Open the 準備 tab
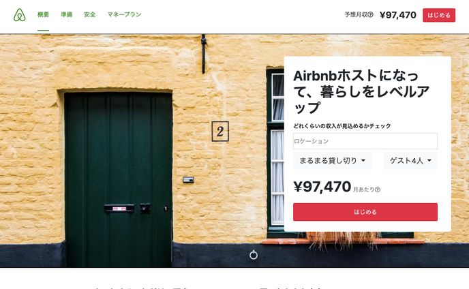This screenshot has height=289, width=469. (66, 14)
